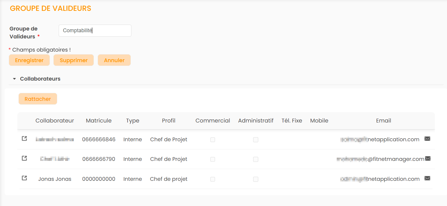
Task: Click the Supprimer button
Action: (x=74, y=60)
